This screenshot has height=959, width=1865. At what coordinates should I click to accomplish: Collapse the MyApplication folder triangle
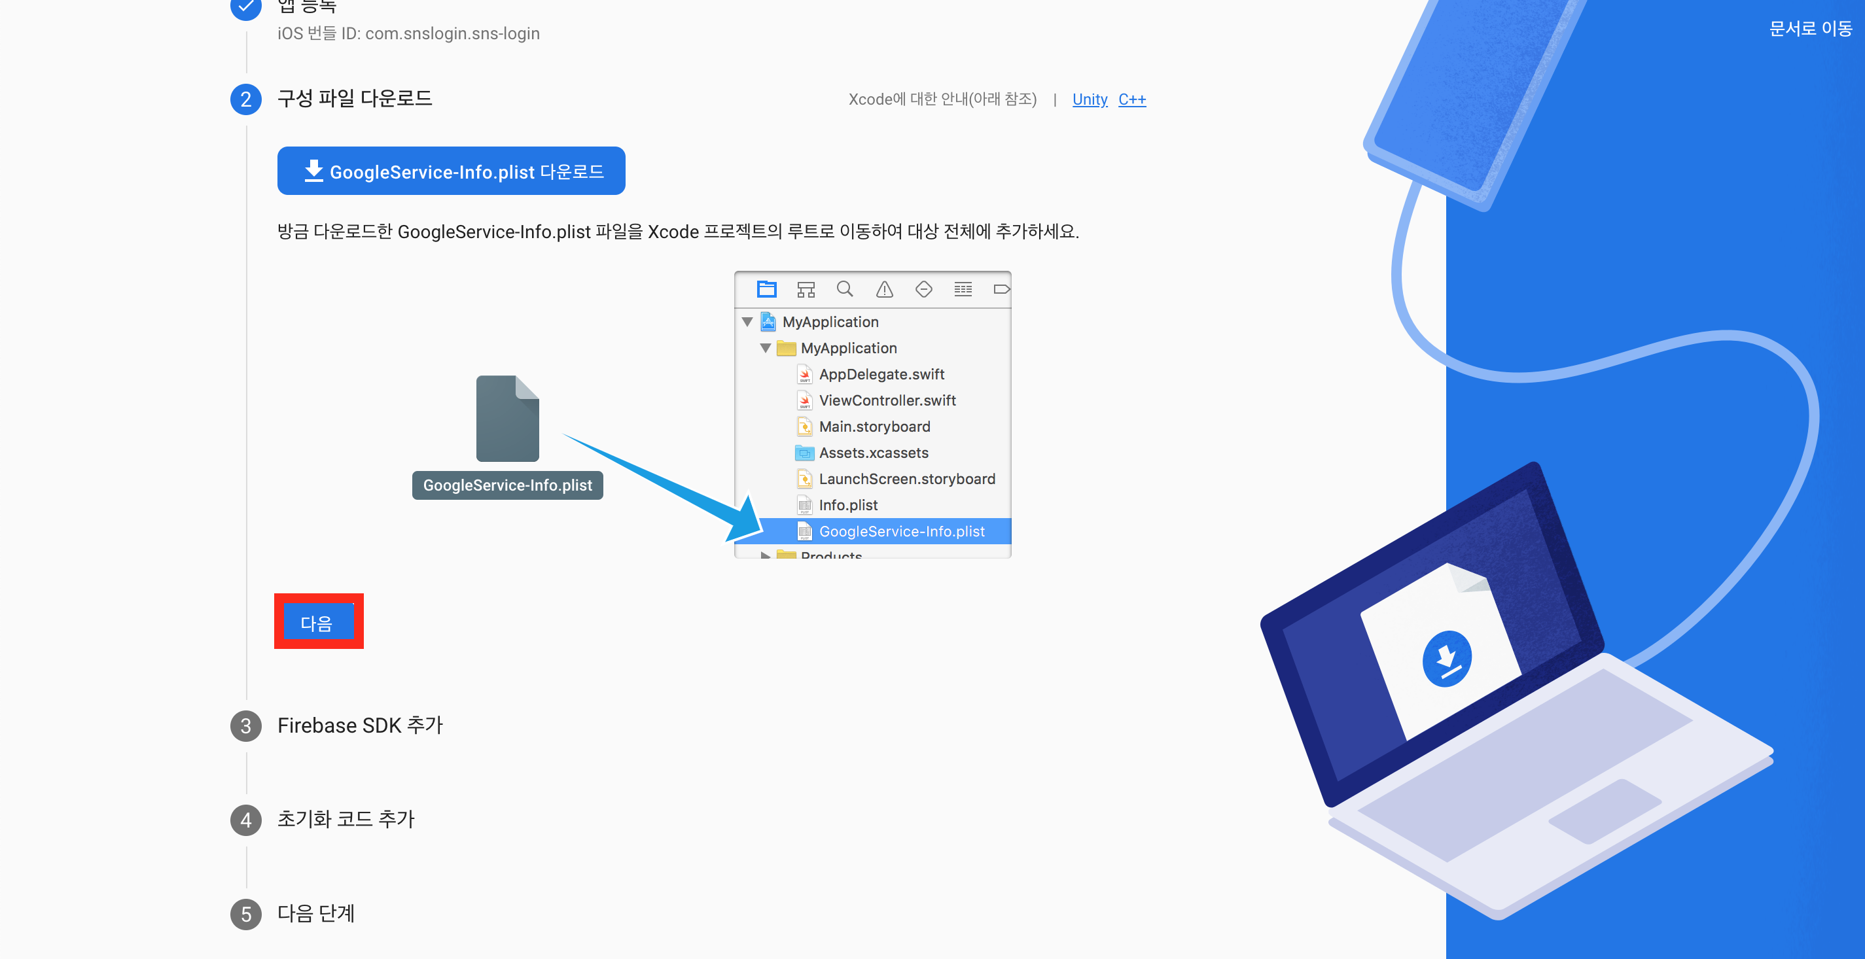tap(765, 348)
